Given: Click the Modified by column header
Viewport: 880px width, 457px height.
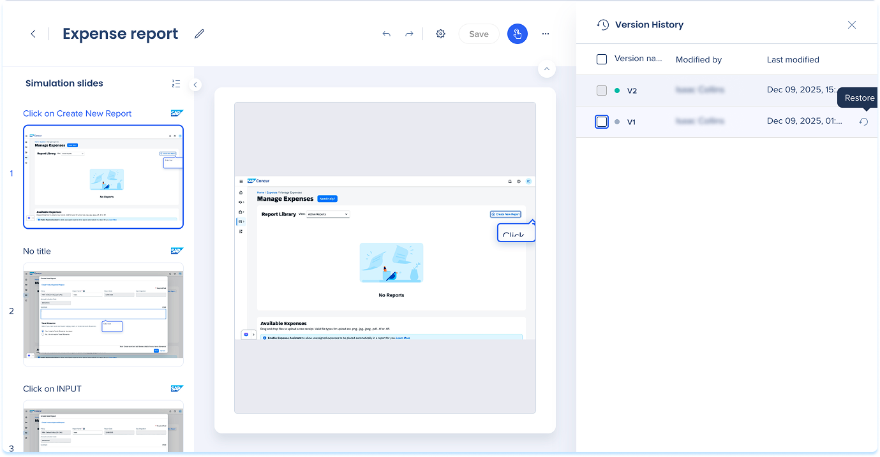Looking at the screenshot, I should 698,59.
